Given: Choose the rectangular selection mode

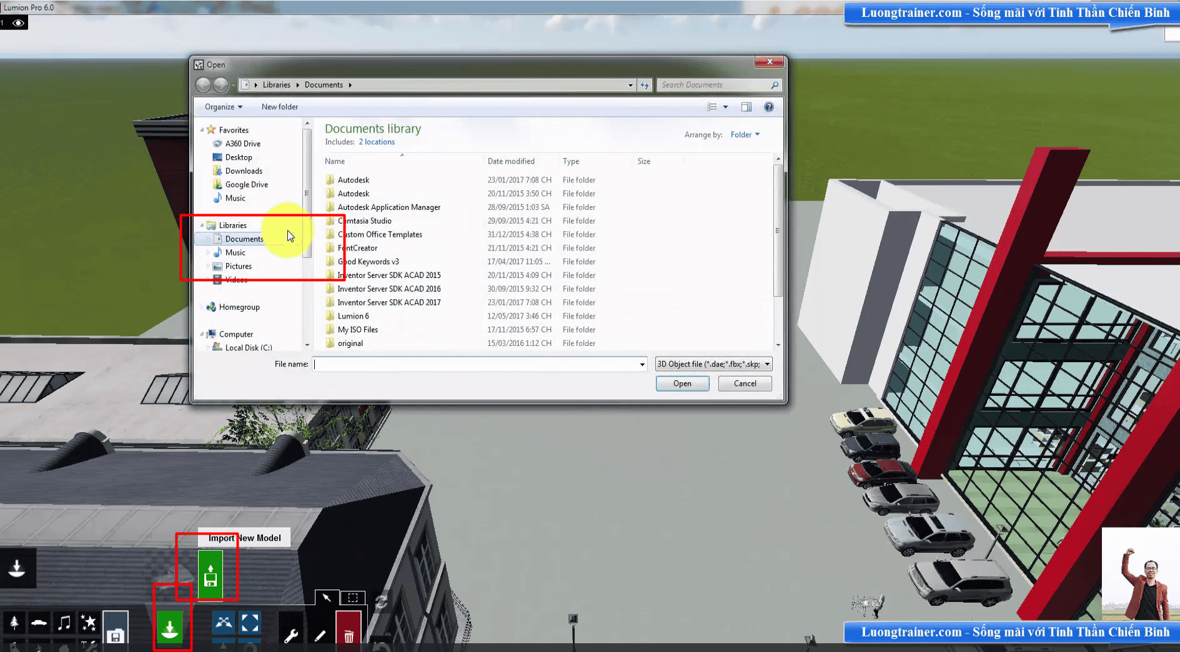Looking at the screenshot, I should coord(353,598).
